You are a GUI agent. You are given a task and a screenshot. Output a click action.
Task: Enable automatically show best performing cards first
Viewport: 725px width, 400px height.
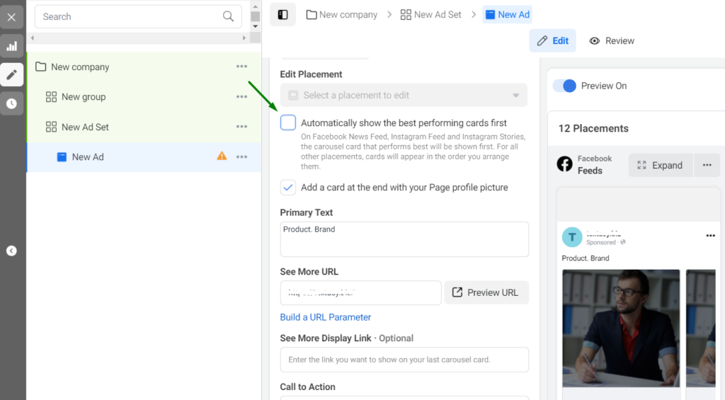(288, 123)
